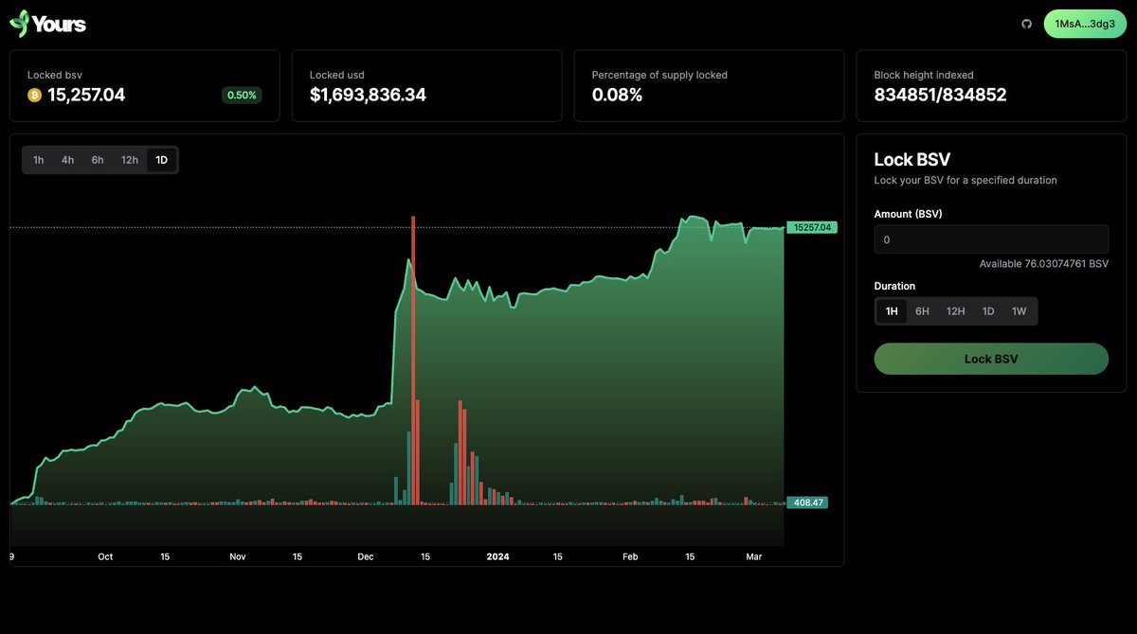Click the 'Percentage of supply locked' label
The height and width of the screenshot is (634, 1137).
tap(659, 75)
